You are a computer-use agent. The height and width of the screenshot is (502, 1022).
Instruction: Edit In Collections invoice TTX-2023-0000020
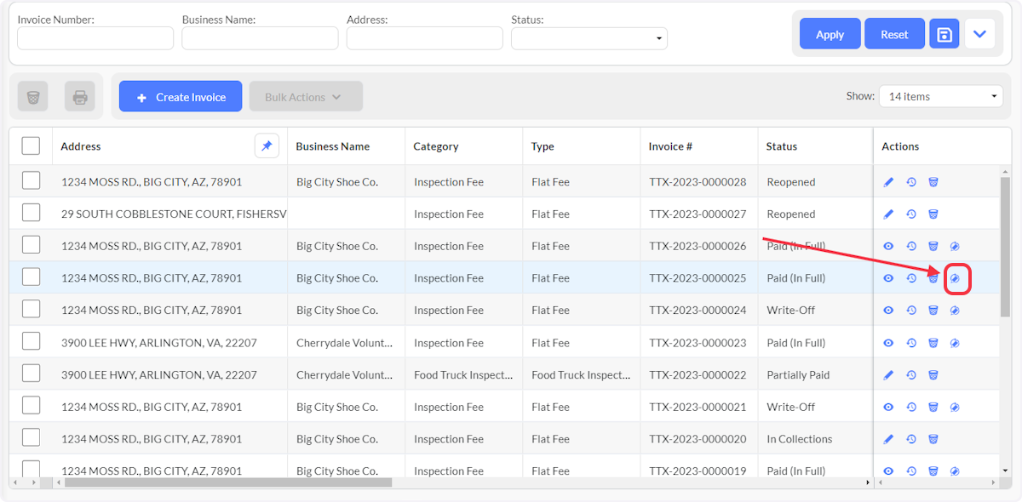coord(888,439)
